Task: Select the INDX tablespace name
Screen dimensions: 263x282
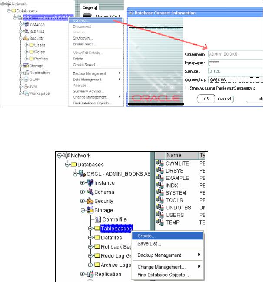Action: (172, 185)
